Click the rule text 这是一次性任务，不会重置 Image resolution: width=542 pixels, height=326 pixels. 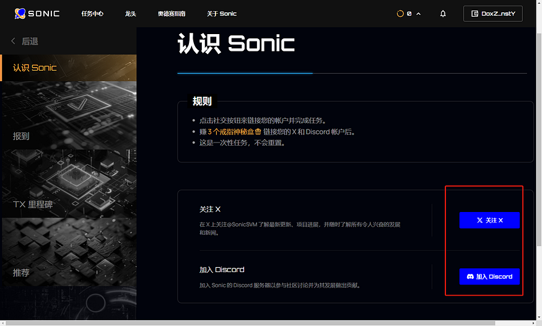pyautogui.click(x=243, y=143)
